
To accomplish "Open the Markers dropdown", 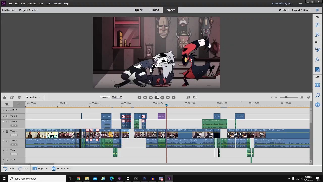I will coord(32,97).
